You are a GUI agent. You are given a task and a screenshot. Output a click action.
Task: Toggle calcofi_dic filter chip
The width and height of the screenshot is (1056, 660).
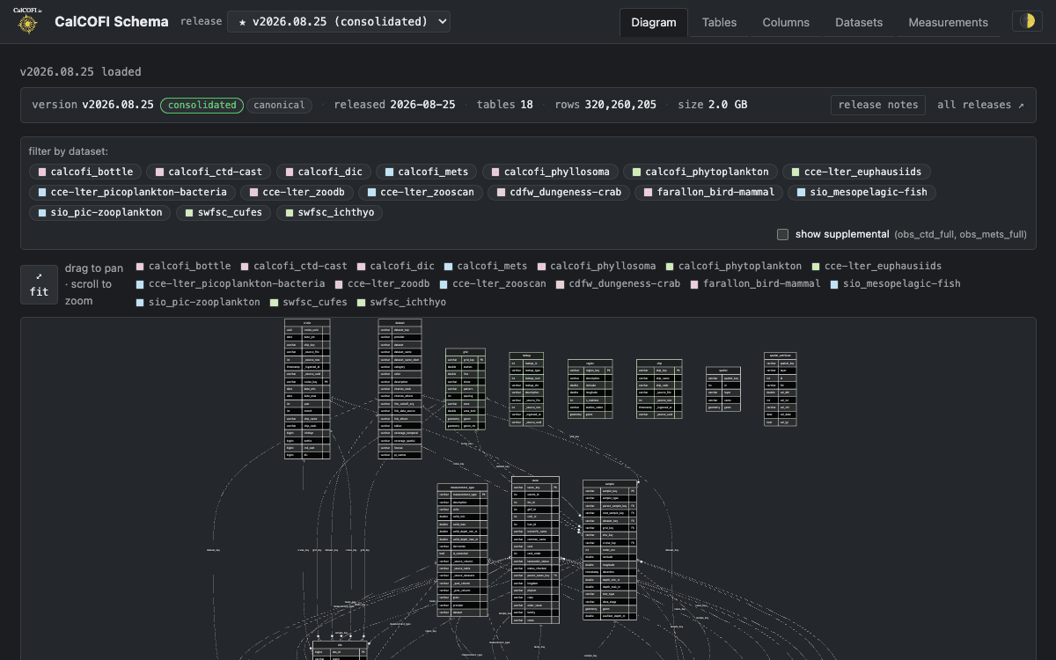322,172
